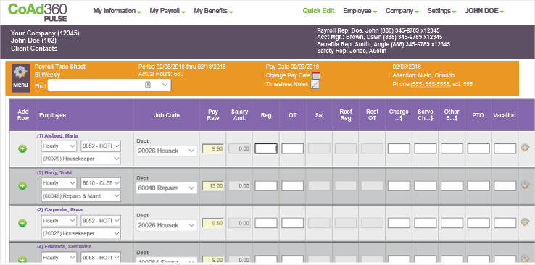Open JOHN DOE user menu

pos(484,11)
